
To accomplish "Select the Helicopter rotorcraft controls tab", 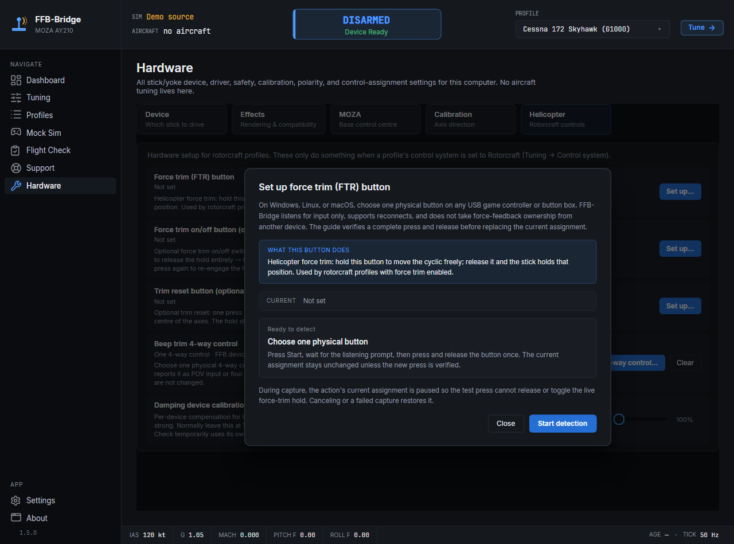I will pos(566,119).
